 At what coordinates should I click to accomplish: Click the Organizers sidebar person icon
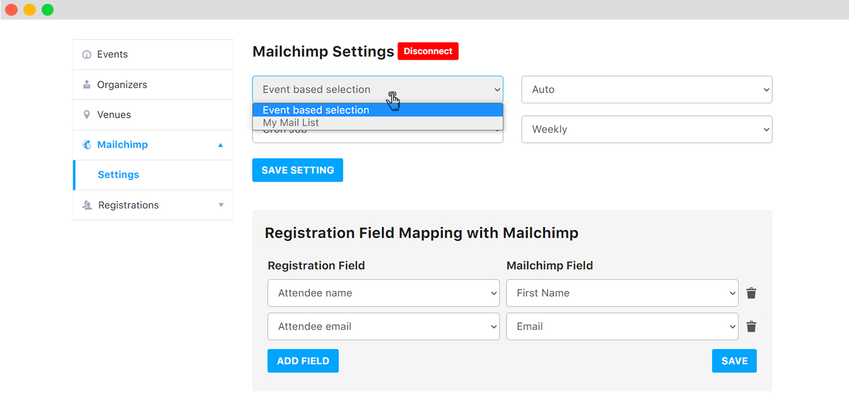point(87,84)
